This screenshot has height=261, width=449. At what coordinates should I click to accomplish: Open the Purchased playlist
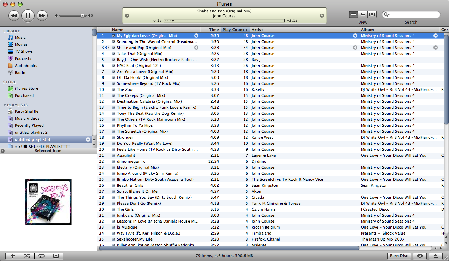click(24, 95)
